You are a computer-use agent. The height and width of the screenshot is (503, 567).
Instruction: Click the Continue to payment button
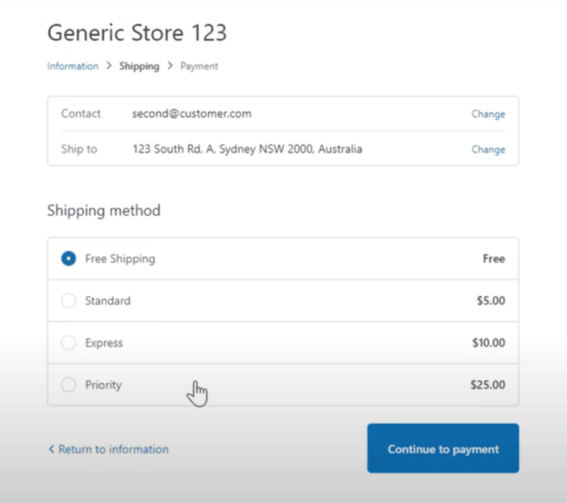(443, 449)
